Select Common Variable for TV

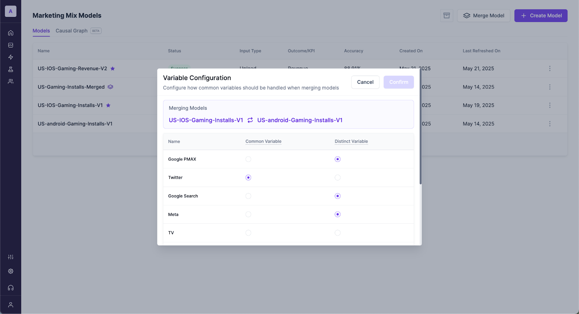pyautogui.click(x=248, y=233)
